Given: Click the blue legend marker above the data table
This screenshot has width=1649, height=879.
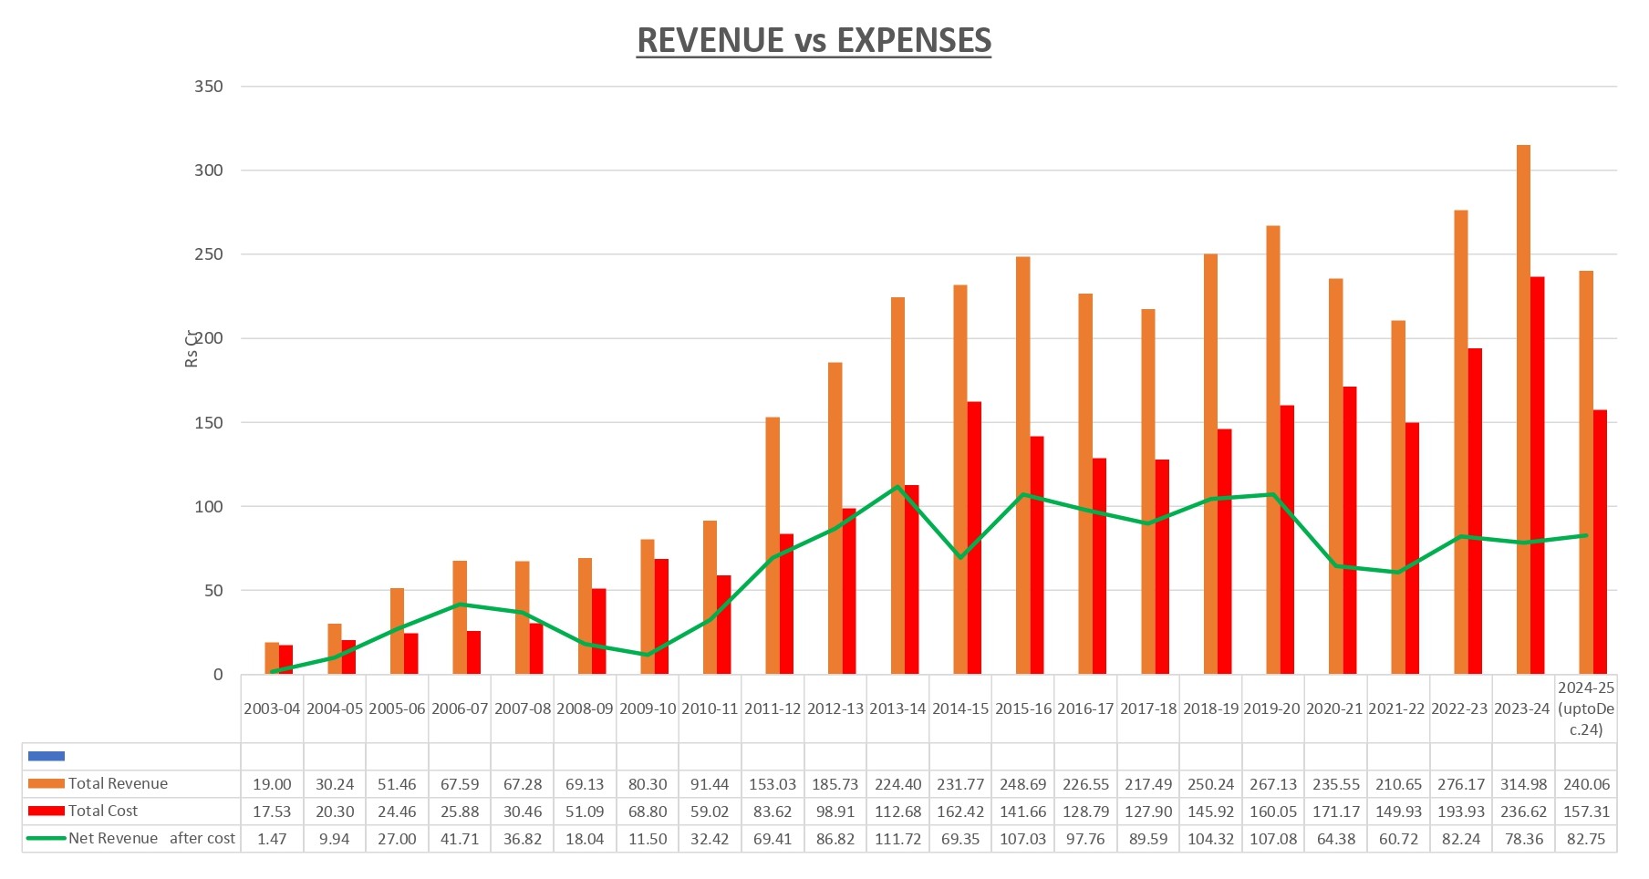Looking at the screenshot, I should [47, 756].
